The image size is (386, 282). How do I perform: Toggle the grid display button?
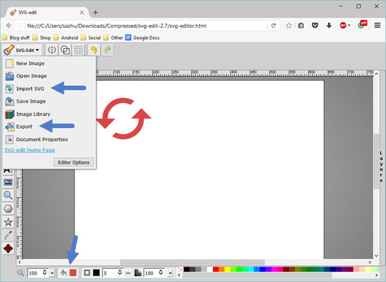(x=78, y=50)
